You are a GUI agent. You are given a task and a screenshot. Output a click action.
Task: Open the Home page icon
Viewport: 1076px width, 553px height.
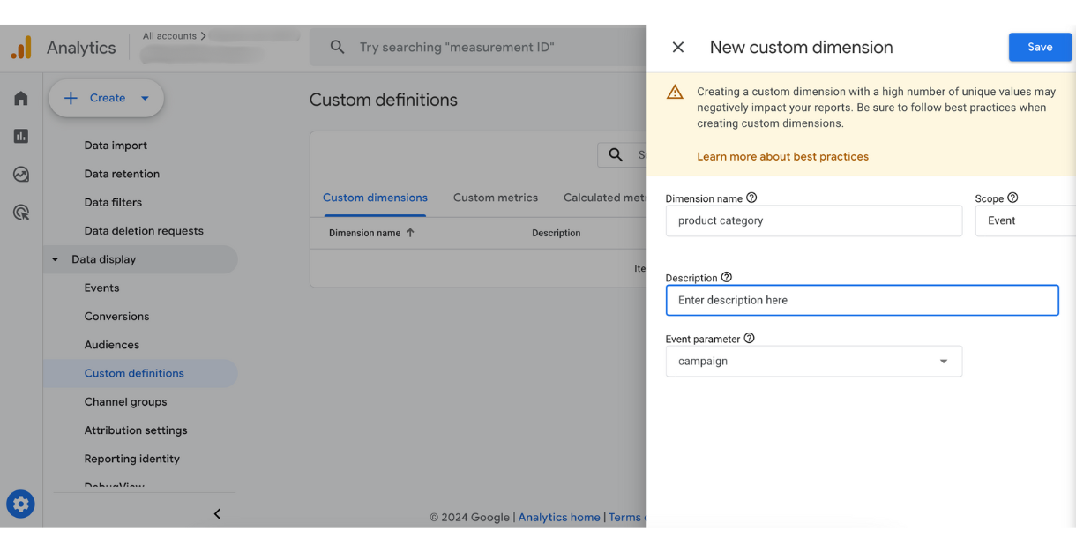[20, 98]
